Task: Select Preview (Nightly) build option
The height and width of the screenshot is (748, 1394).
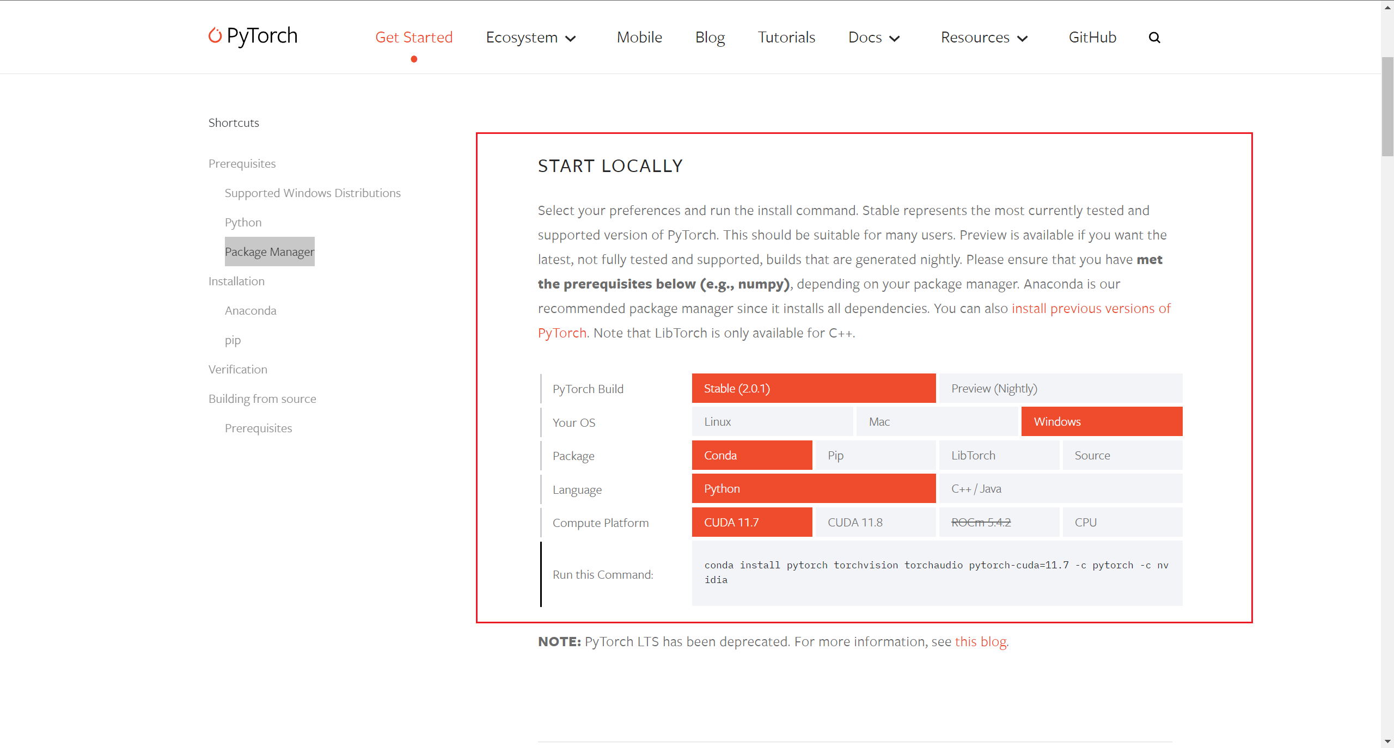Action: pos(1060,388)
